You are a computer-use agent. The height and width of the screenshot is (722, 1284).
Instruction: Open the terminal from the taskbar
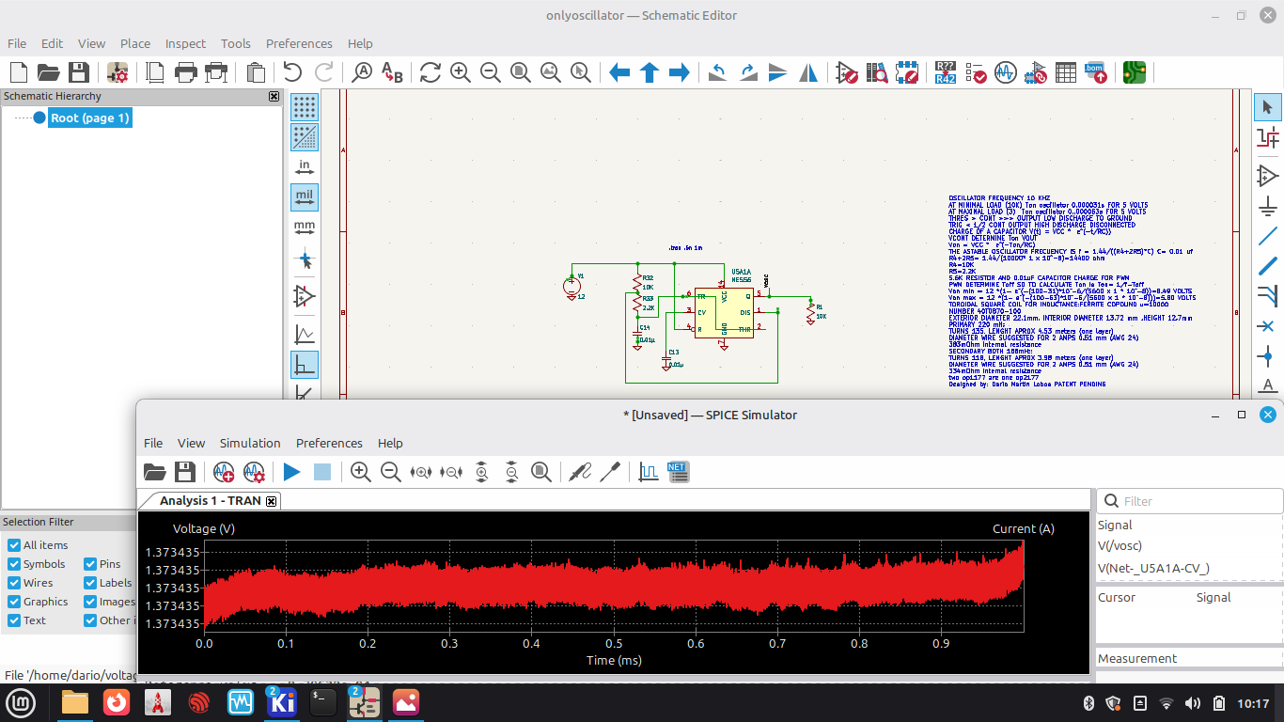click(x=323, y=702)
